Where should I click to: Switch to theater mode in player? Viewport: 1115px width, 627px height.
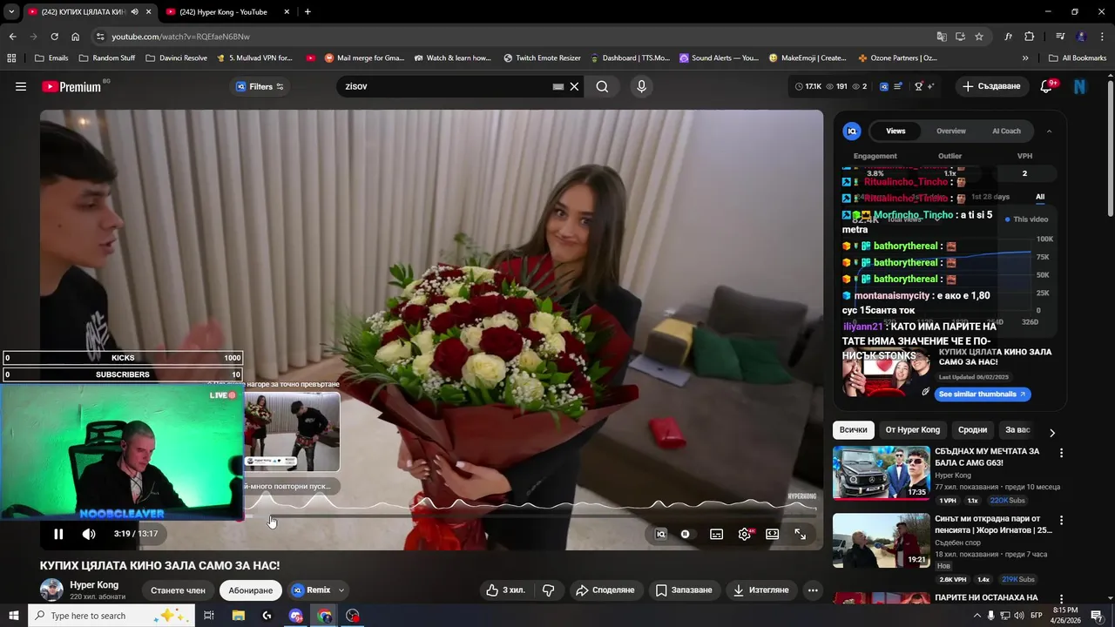click(773, 534)
